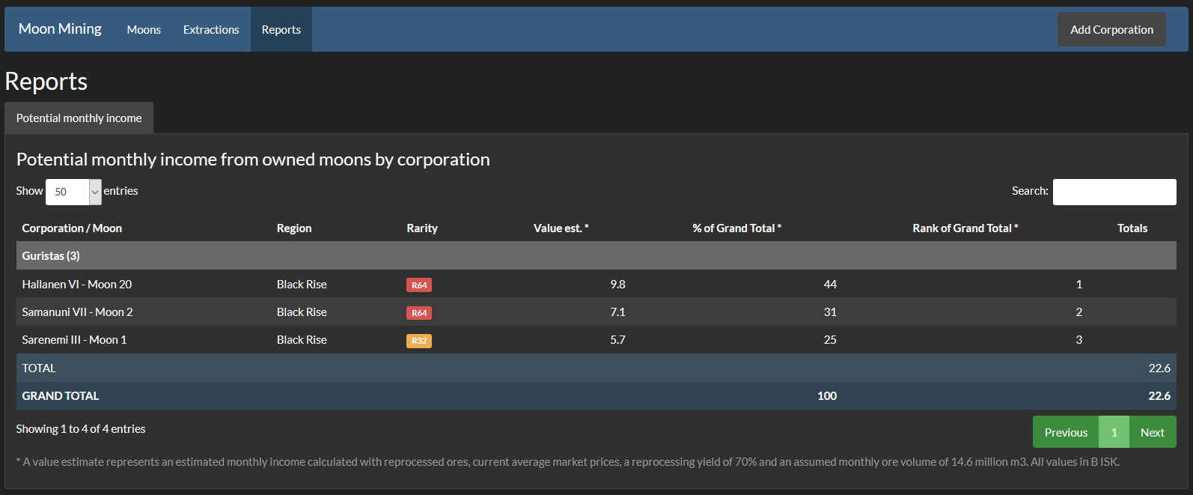Select the Reports navigation item
Screen dimensions: 1193x495
coord(281,30)
